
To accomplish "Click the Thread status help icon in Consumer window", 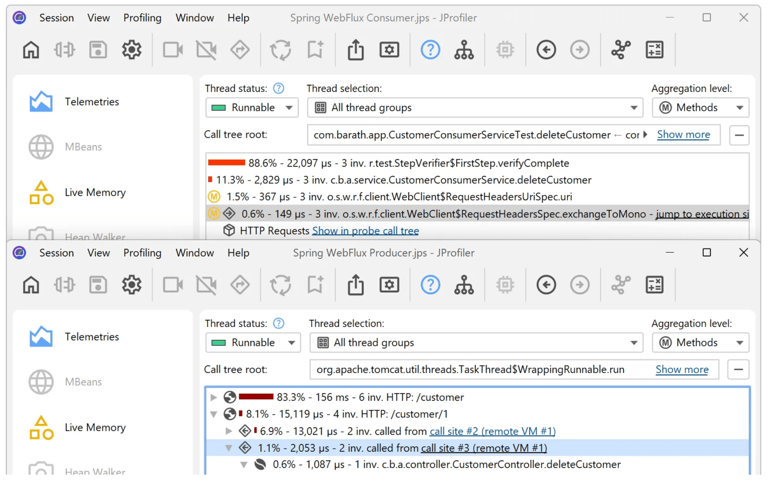I will pyautogui.click(x=279, y=89).
